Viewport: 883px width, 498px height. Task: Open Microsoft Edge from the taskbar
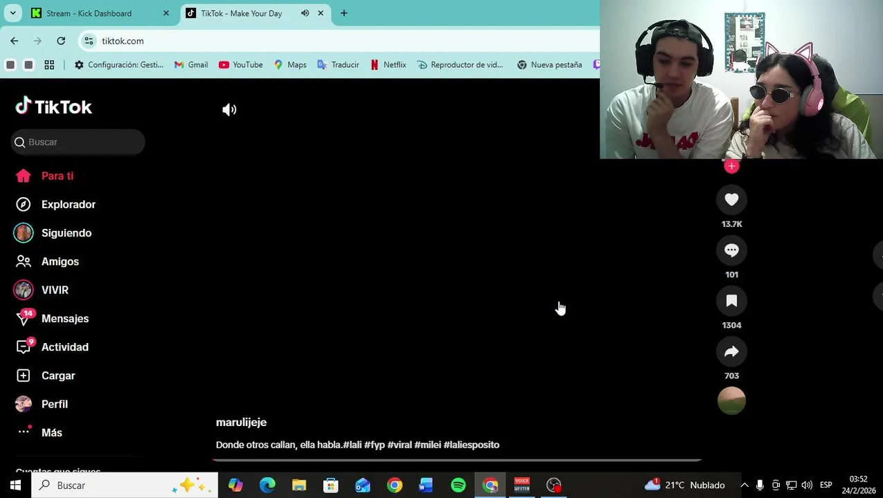pos(267,486)
